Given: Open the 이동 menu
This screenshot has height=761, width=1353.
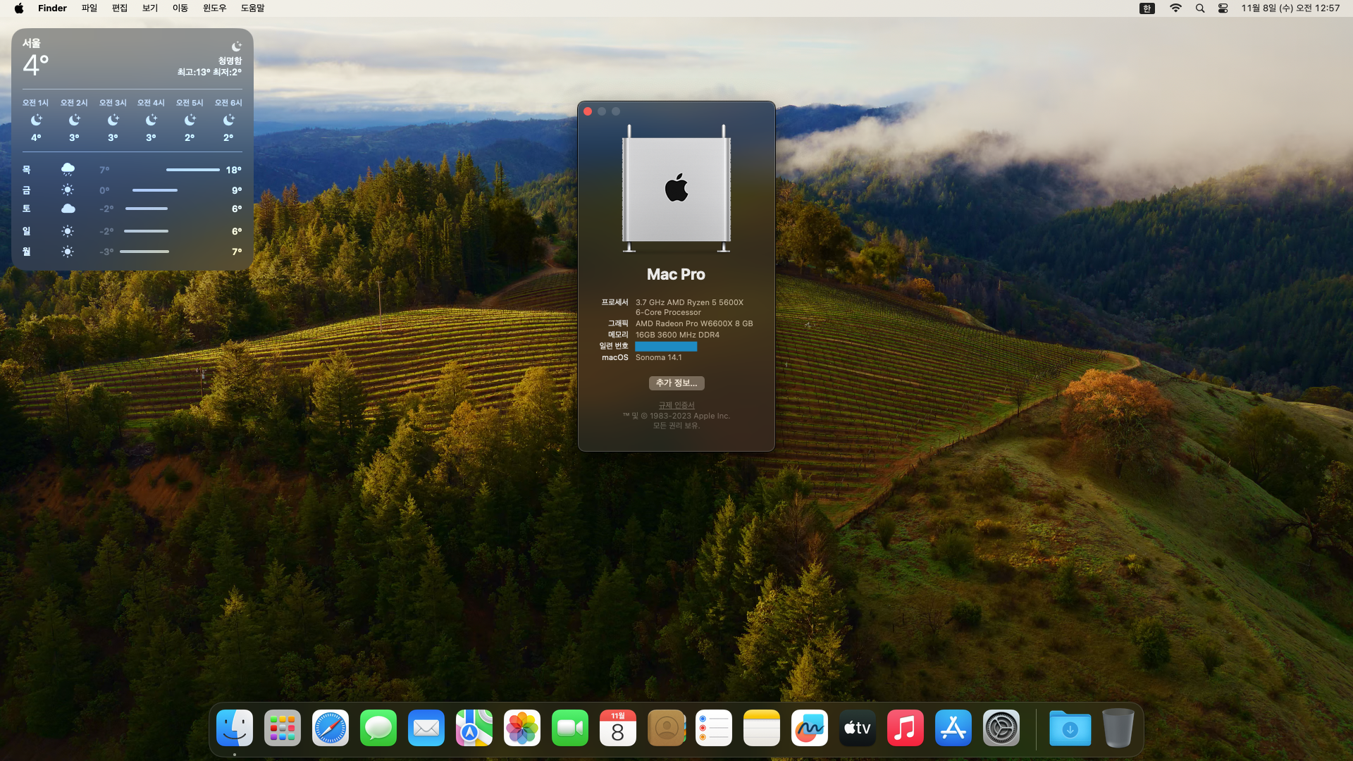Looking at the screenshot, I should [180, 8].
